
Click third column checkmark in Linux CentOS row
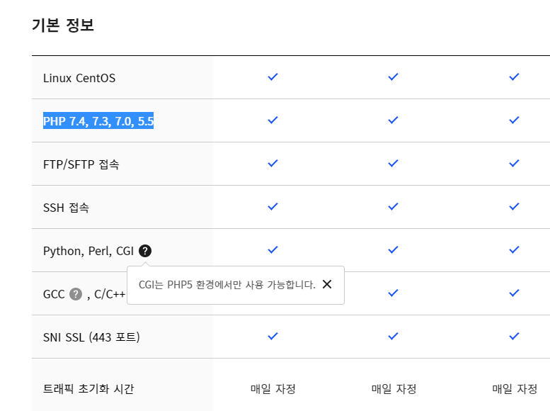[x=514, y=77]
